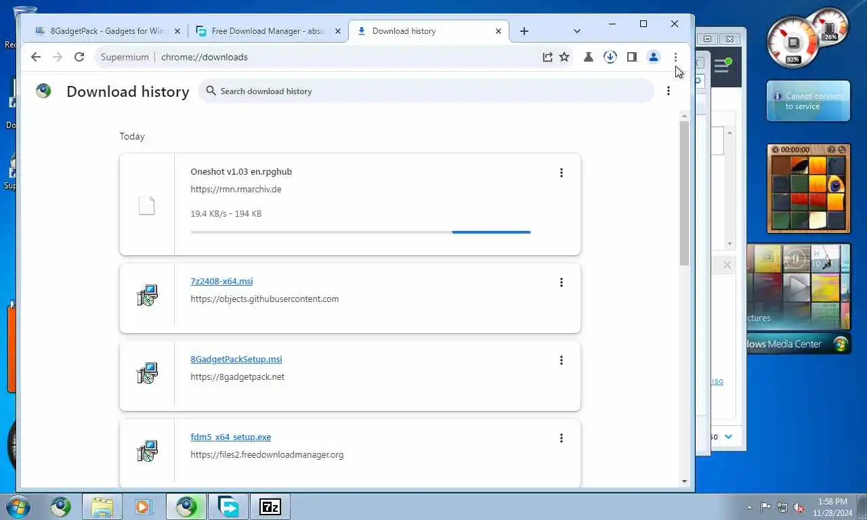Open the toolbar downloads bubble icon
This screenshot has width=867, height=520.
click(x=610, y=57)
